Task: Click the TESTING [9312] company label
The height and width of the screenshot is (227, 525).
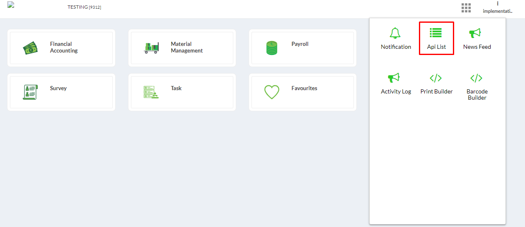Action: pos(85,7)
